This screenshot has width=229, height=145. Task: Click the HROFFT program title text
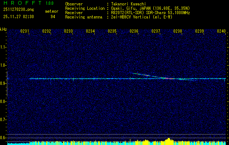pos(23,3)
